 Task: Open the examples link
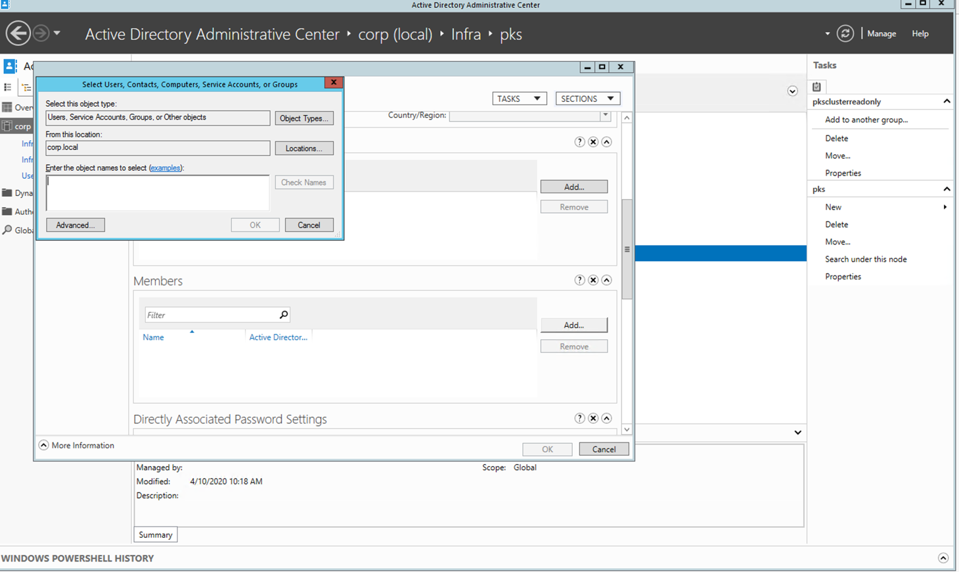click(165, 168)
